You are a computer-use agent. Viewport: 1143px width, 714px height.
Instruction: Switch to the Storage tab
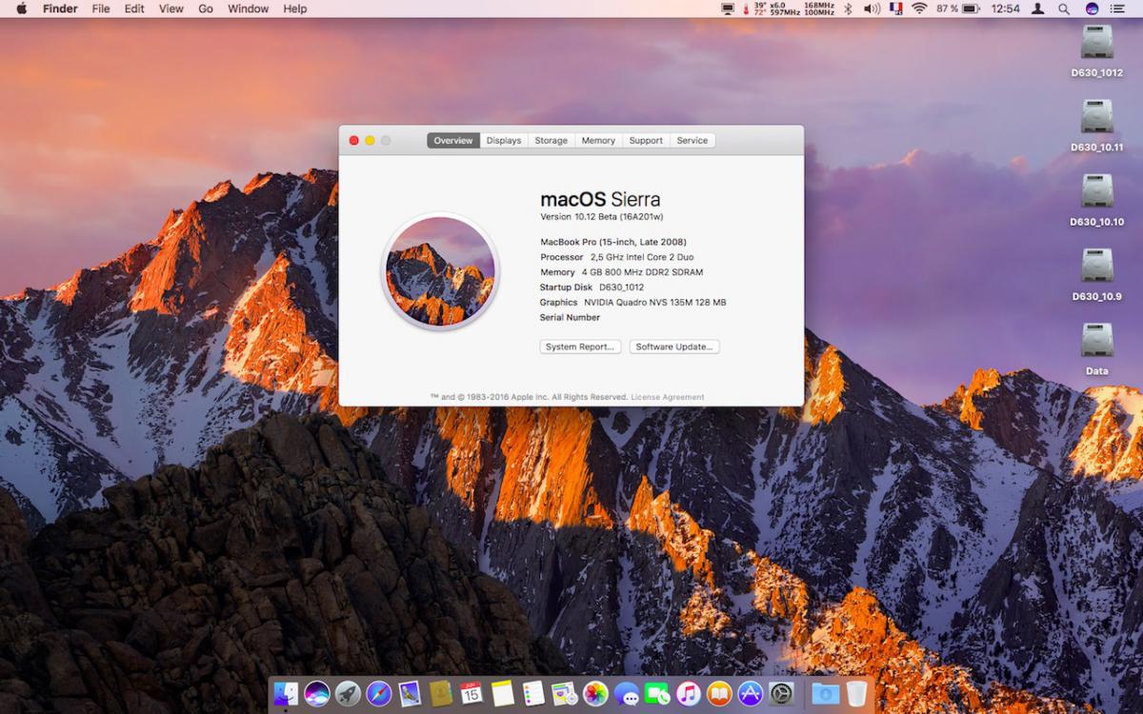click(x=551, y=140)
